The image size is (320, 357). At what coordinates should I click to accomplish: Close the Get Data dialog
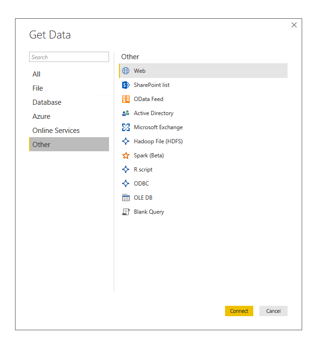(294, 25)
